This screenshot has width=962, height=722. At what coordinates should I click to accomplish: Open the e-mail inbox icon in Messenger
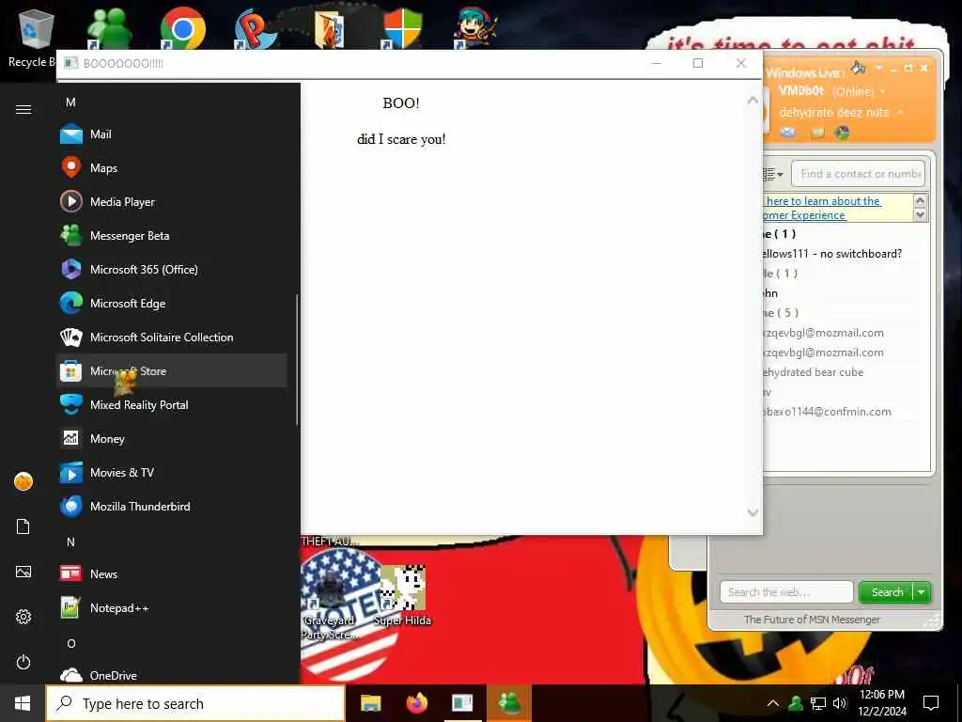pos(788,133)
